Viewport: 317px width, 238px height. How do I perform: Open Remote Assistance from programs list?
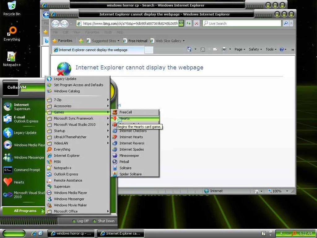(x=78, y=180)
